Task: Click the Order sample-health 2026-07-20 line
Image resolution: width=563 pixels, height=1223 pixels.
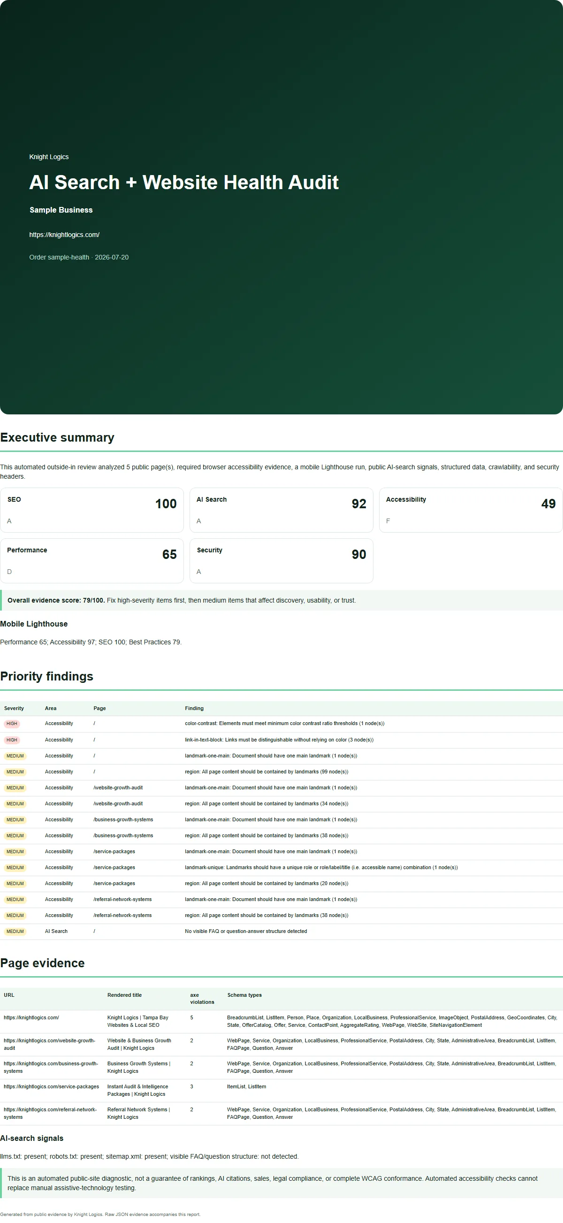Action: coord(79,257)
